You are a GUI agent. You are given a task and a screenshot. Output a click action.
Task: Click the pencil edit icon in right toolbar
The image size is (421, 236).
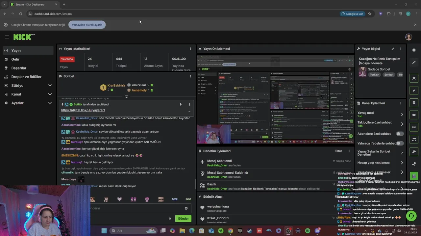pyautogui.click(x=414, y=62)
